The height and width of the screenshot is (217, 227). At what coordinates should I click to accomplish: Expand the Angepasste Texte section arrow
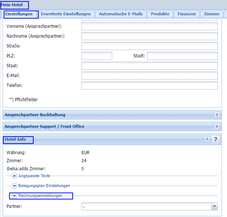point(15,176)
